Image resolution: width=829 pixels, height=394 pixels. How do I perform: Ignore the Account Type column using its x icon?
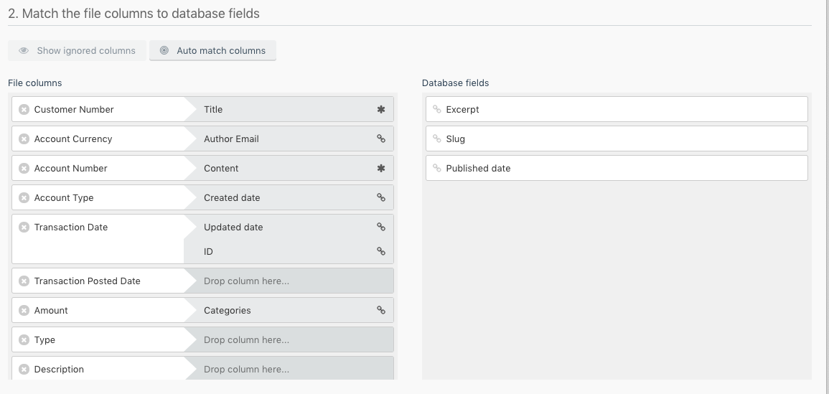[24, 198]
